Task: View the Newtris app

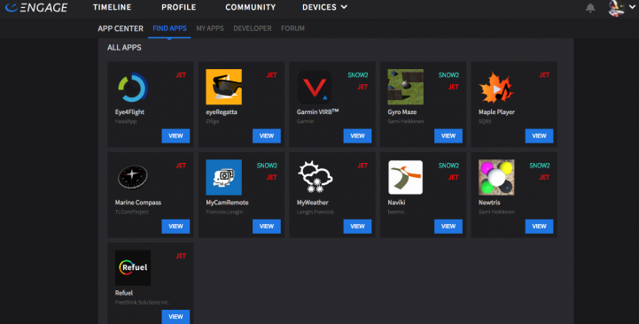Action: pyautogui.click(x=539, y=227)
